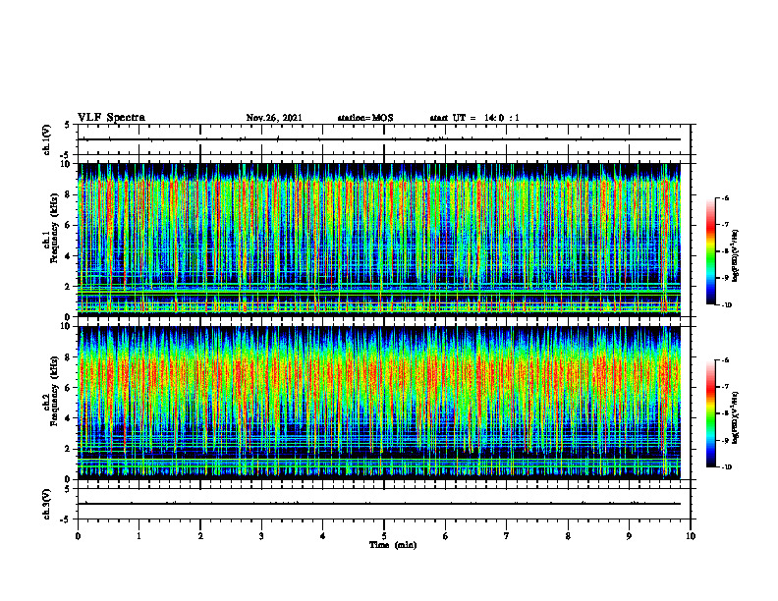This screenshot has height=601, width=778.
Task: Click the ch.1 color scale bar
Action: [711, 251]
